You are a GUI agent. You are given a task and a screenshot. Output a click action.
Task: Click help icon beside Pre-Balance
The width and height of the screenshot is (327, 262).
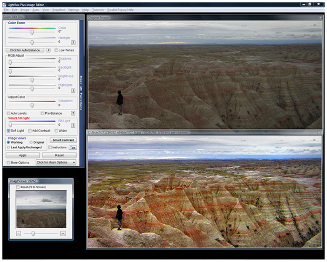73,113
